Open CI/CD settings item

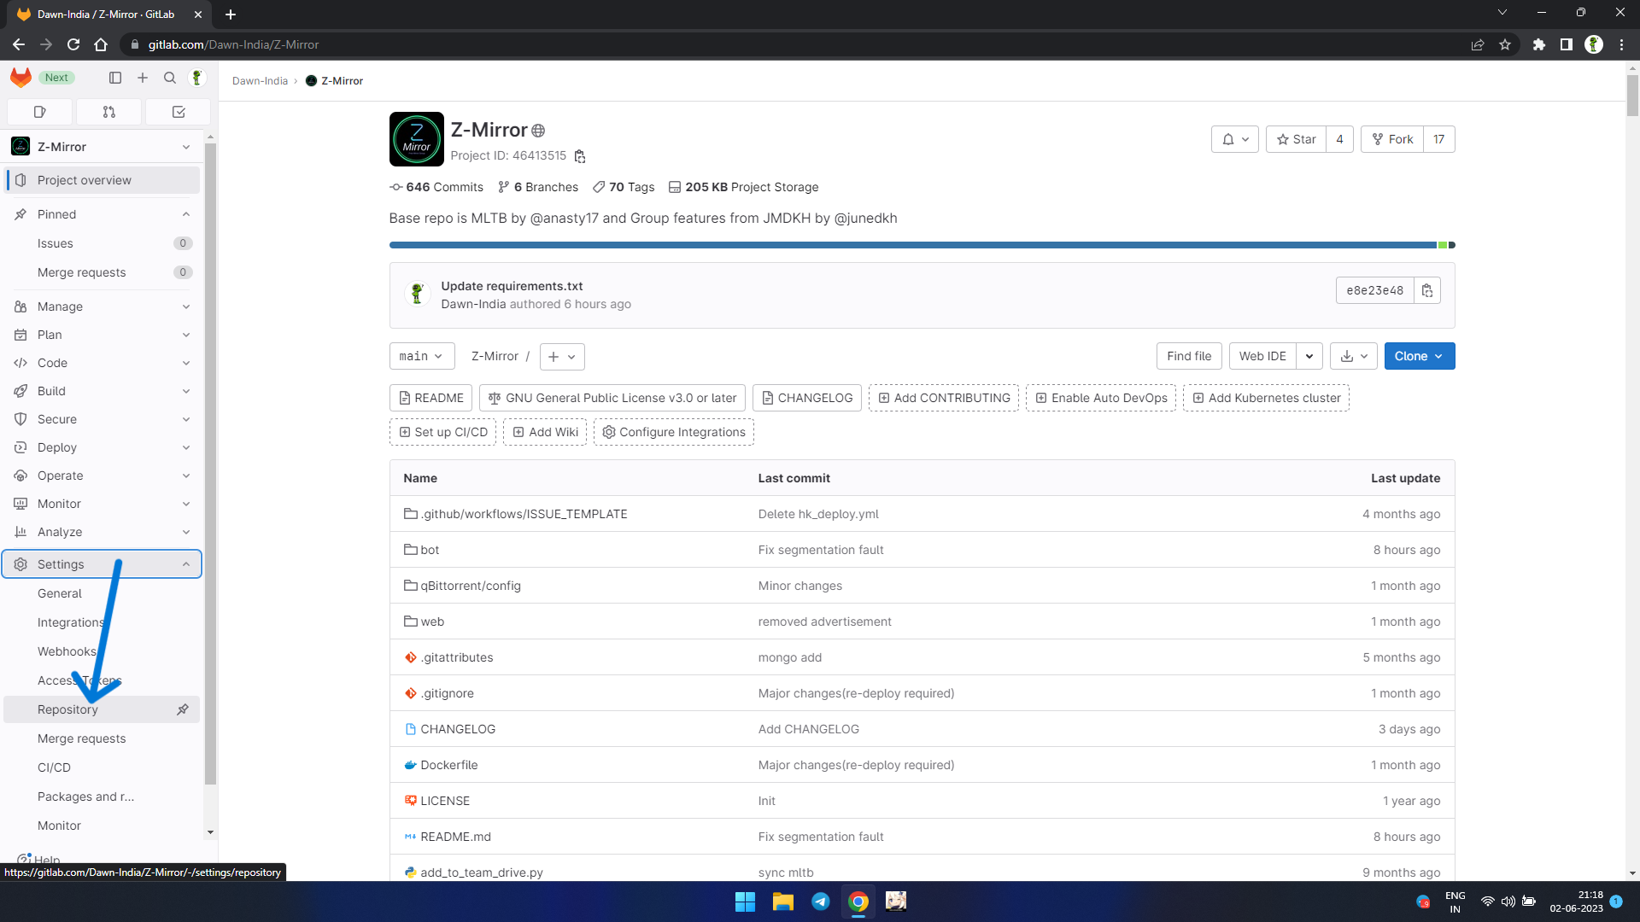[54, 767]
